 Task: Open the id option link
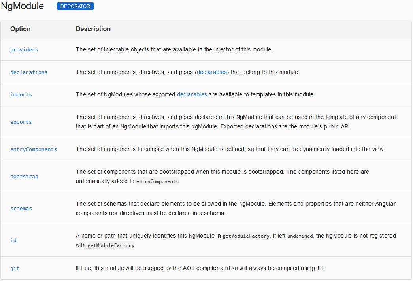(13, 240)
